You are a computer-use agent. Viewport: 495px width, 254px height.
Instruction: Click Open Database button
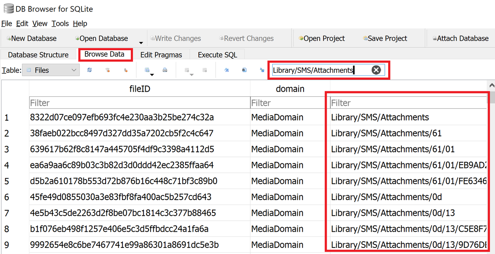coord(102,38)
